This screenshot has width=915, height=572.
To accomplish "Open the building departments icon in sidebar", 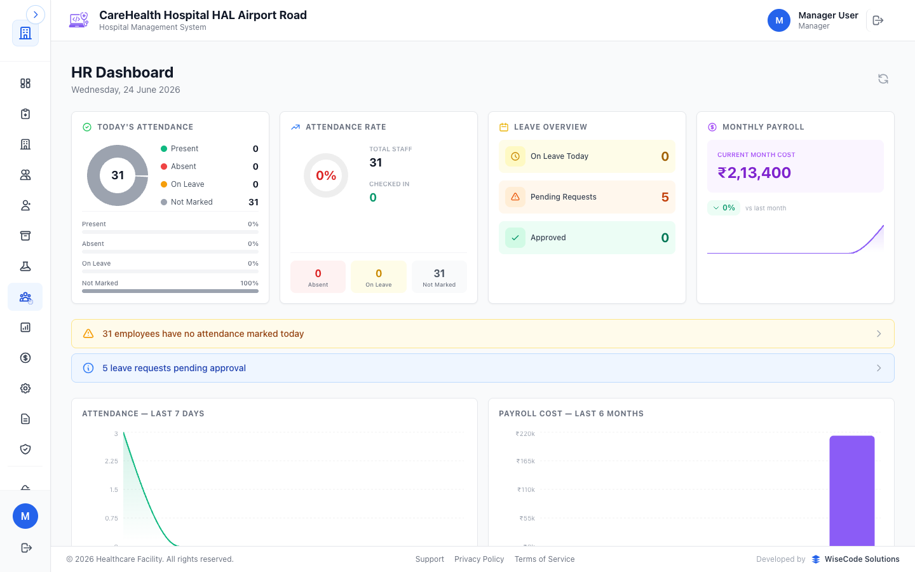I will pyautogui.click(x=25, y=144).
